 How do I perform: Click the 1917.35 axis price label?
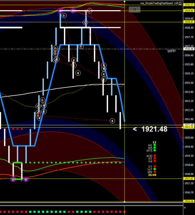point(189,183)
